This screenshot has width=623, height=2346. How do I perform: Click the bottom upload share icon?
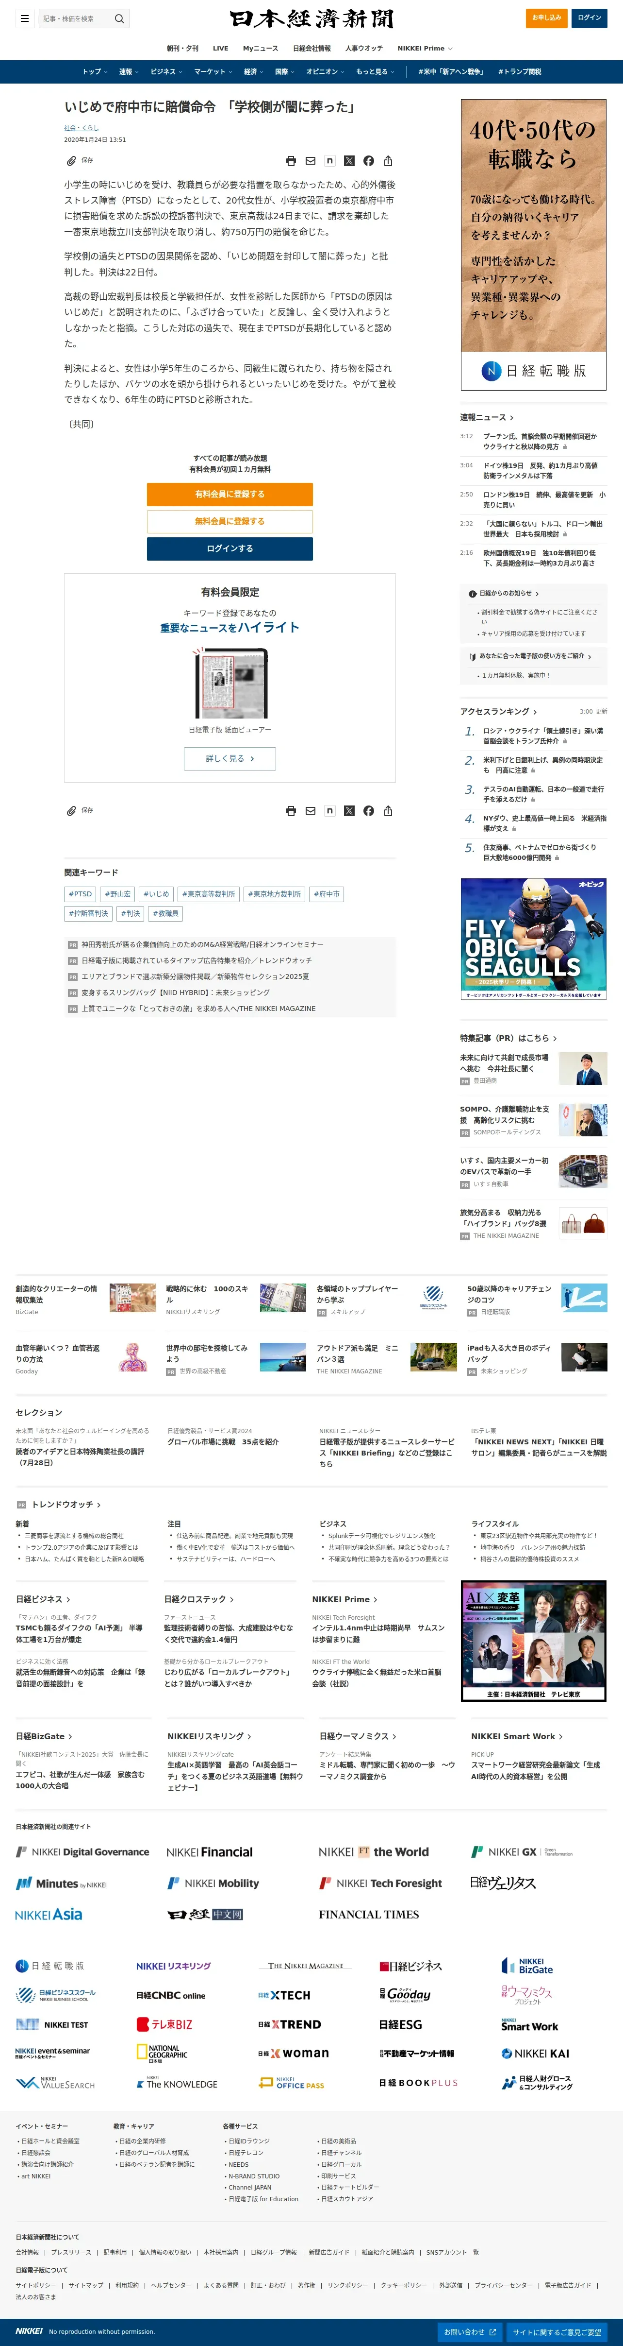pyautogui.click(x=388, y=810)
